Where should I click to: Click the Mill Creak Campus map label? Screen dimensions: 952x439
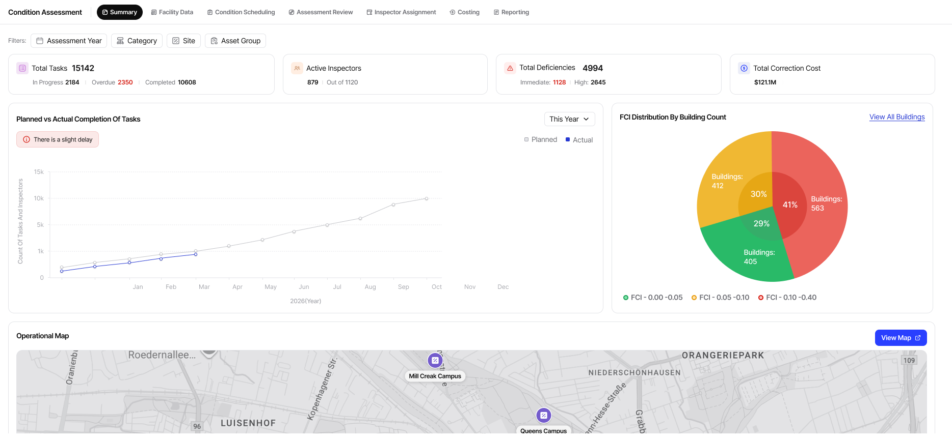click(435, 376)
